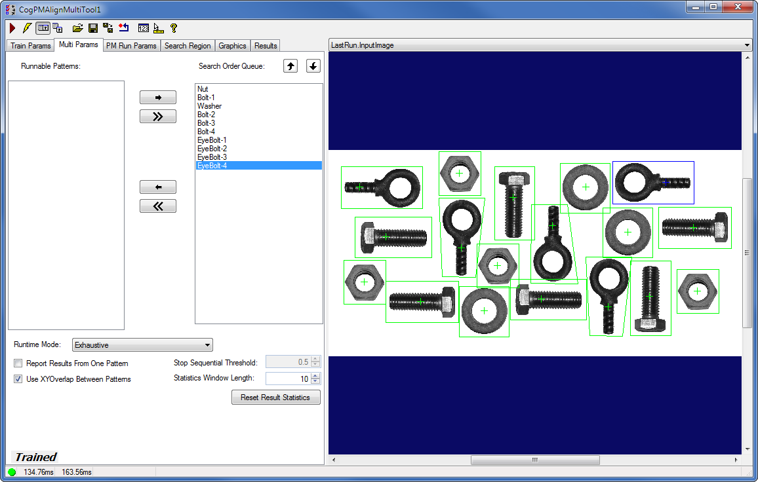Open the Search Region tab
The width and height of the screenshot is (758, 482).
click(x=188, y=46)
